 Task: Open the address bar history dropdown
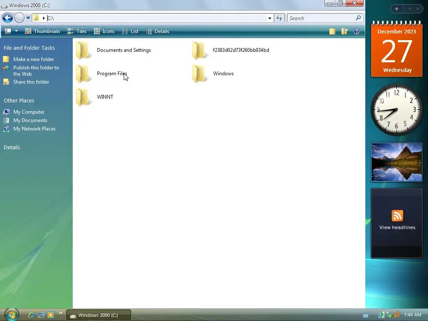(270, 18)
